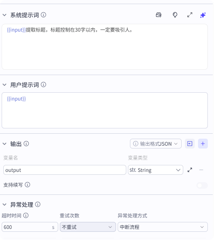Click the output variable name field
This screenshot has width=214, height=240.
click(x=64, y=170)
